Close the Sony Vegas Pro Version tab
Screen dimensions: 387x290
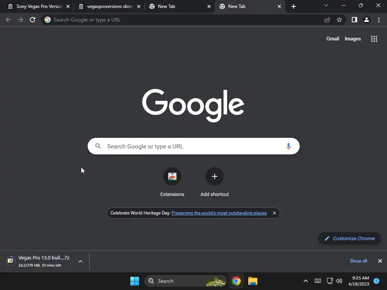point(68,6)
